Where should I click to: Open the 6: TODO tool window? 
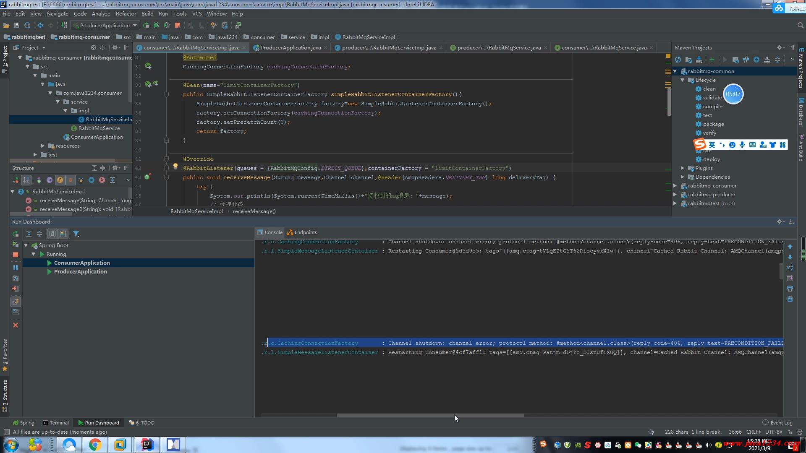[142, 423]
